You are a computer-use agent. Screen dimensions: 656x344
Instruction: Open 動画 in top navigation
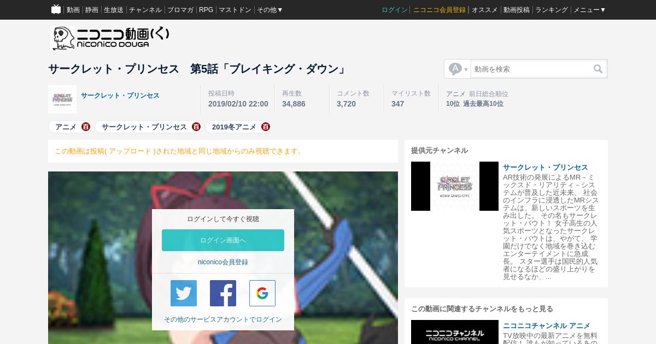(x=73, y=10)
